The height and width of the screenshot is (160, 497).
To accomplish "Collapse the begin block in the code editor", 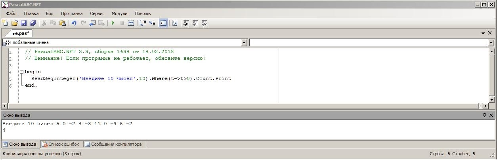I will pyautogui.click(x=21, y=72).
